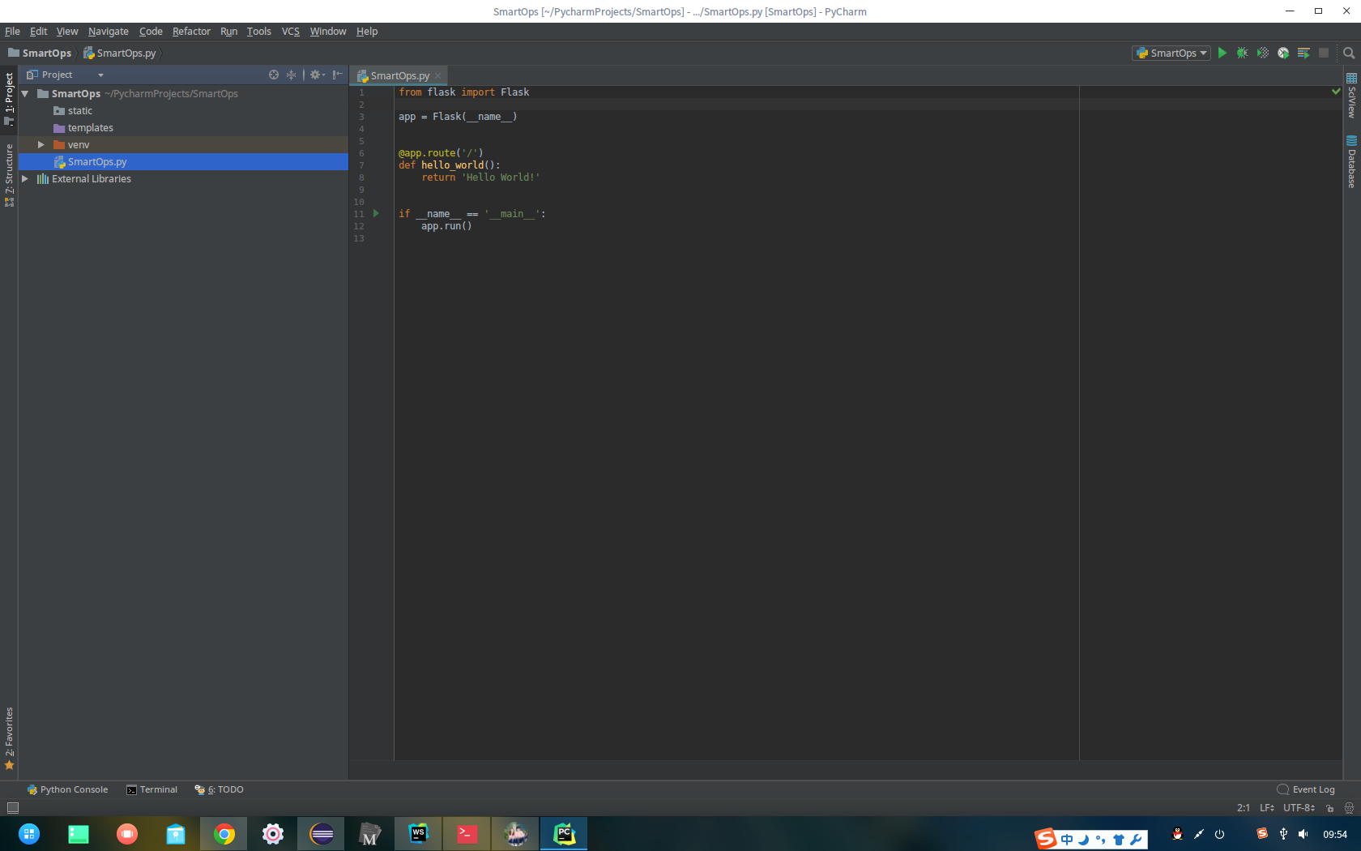Click the USB tray icon
This screenshot has width=1361, height=851.
coord(1283,834)
